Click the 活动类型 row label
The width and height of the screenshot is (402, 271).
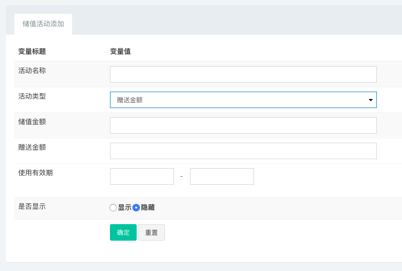[32, 96]
